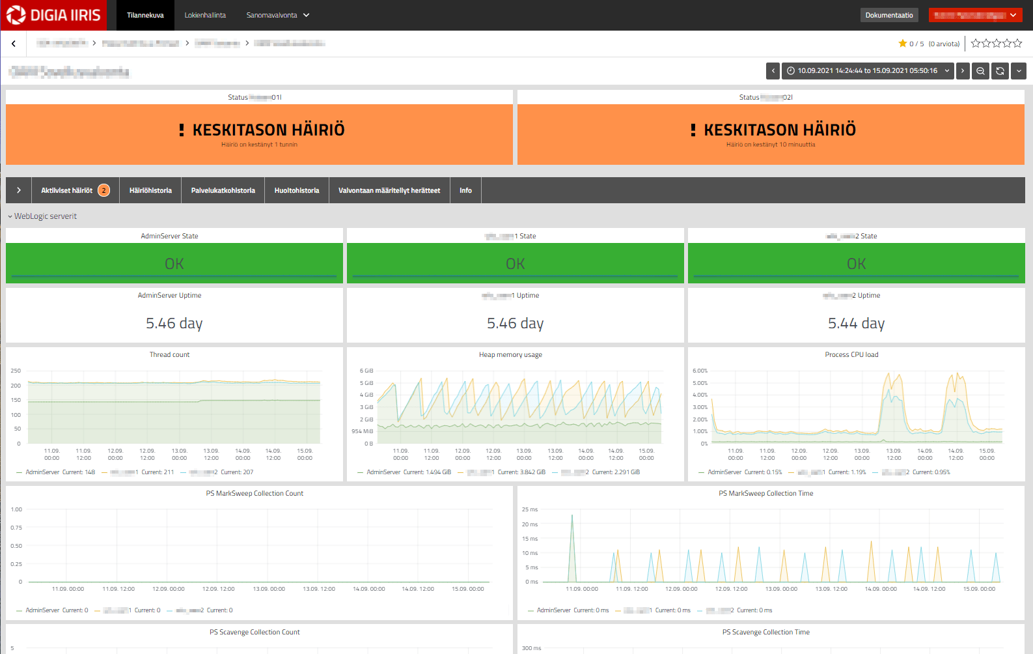Open the Process CPU load panel title

pyautogui.click(x=851, y=355)
